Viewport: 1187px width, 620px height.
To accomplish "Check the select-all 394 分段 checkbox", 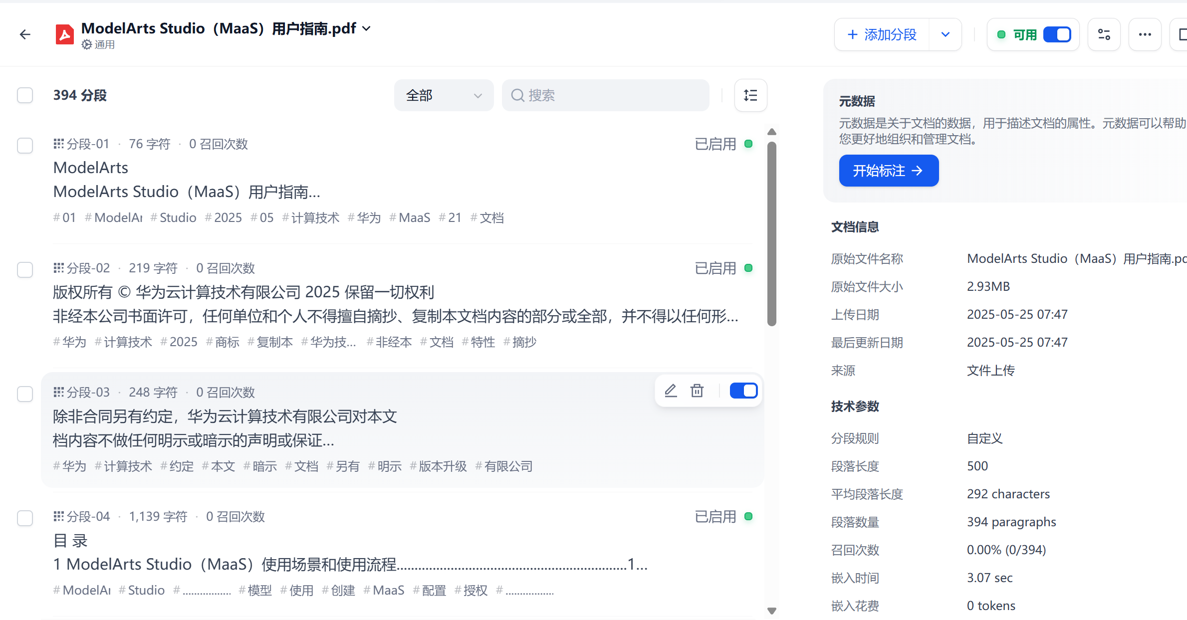I will coord(25,95).
